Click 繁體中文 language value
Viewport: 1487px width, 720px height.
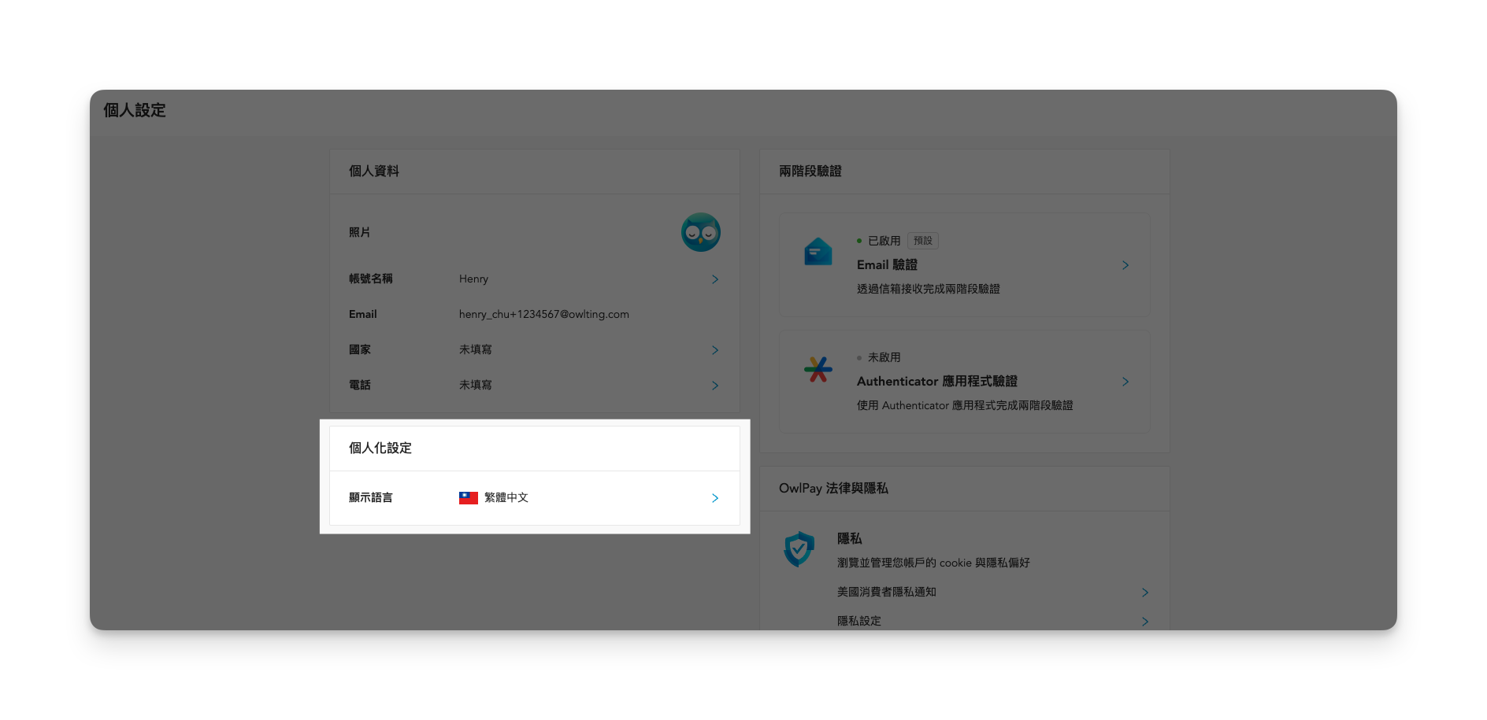pos(506,497)
